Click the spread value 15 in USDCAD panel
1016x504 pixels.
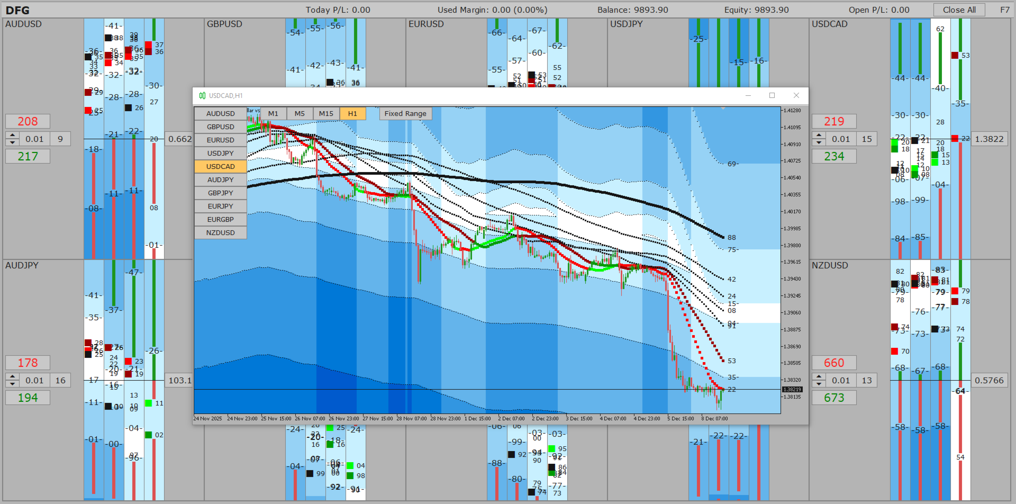(867, 139)
